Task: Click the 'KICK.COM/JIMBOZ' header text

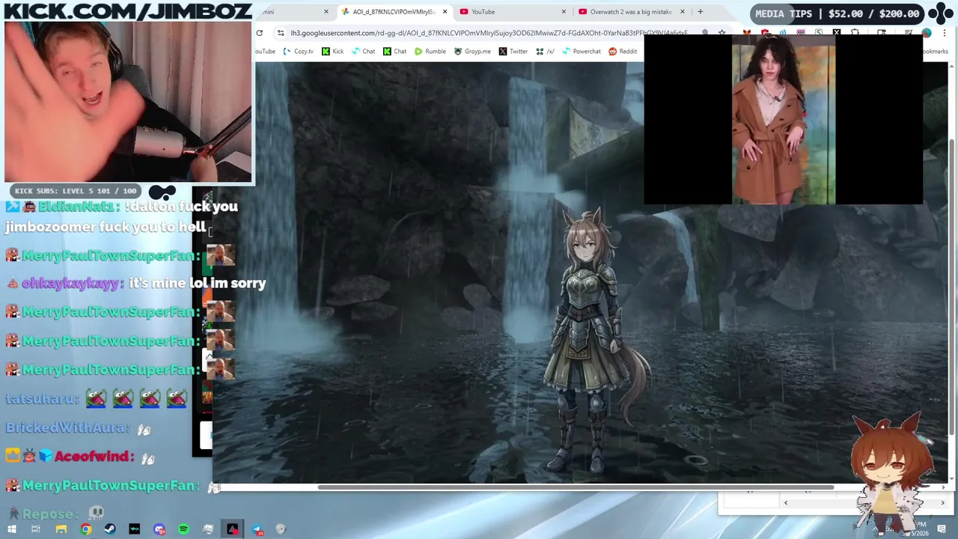Action: coord(128,10)
